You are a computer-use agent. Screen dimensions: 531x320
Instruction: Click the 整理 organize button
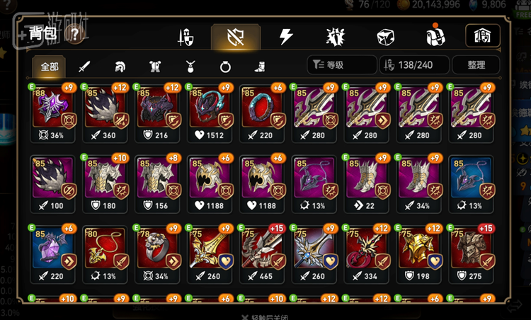476,64
